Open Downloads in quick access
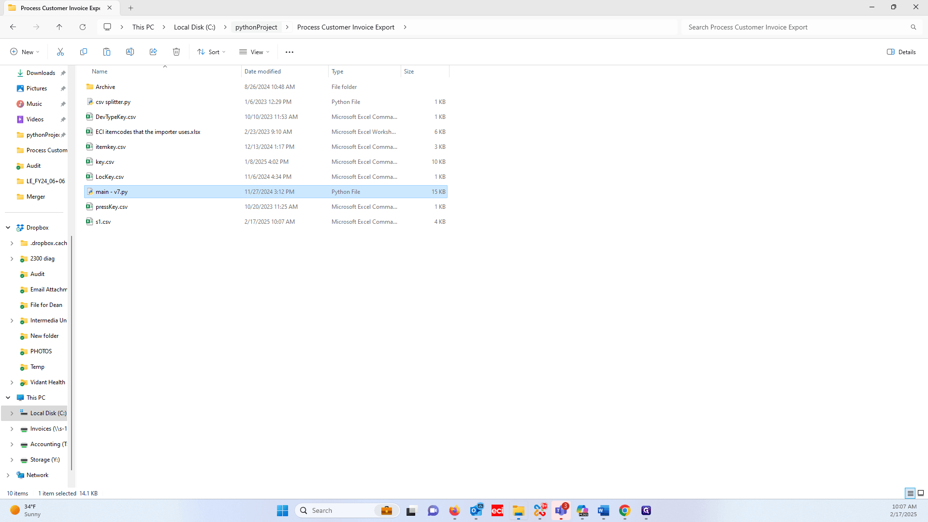Viewport: 928px width, 522px height. coord(41,73)
